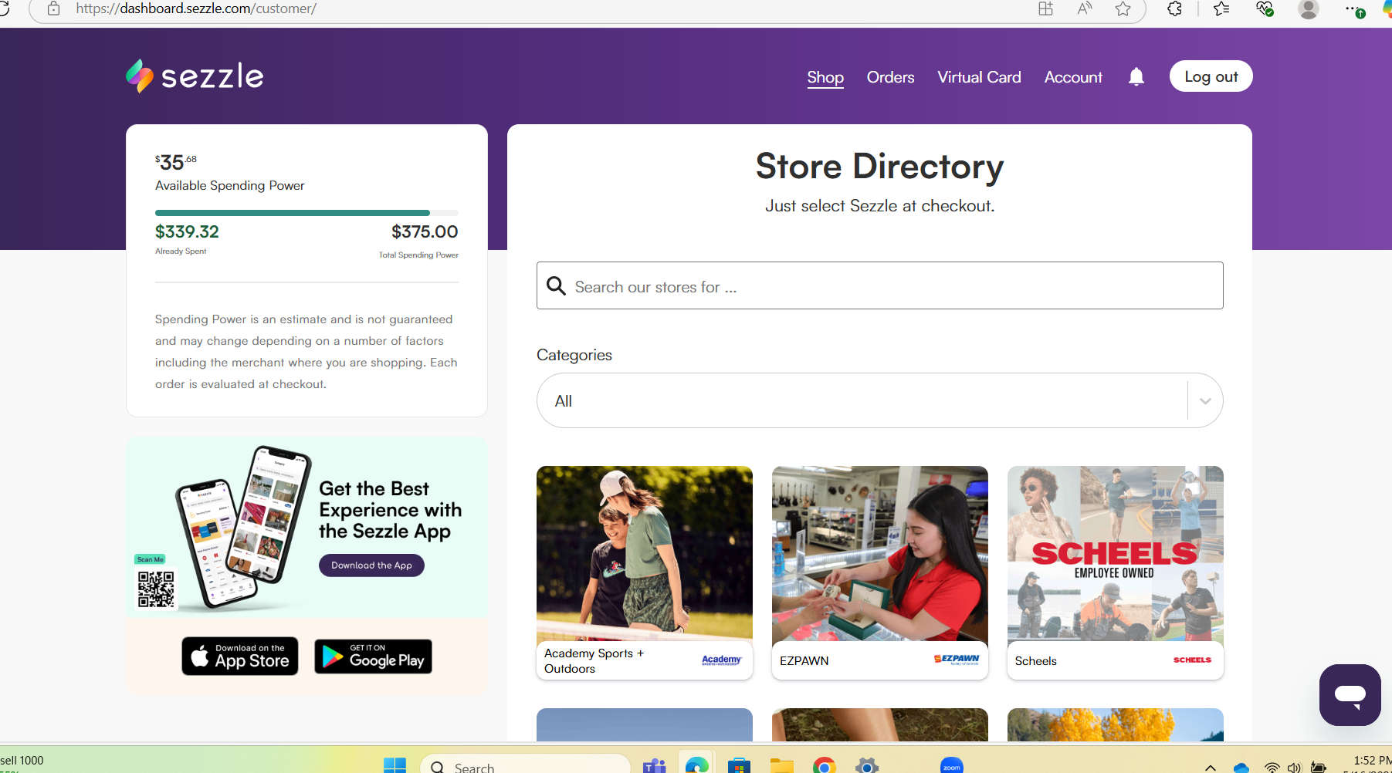The width and height of the screenshot is (1392, 773).
Task: Open the chat support bubble
Action: coord(1350,694)
